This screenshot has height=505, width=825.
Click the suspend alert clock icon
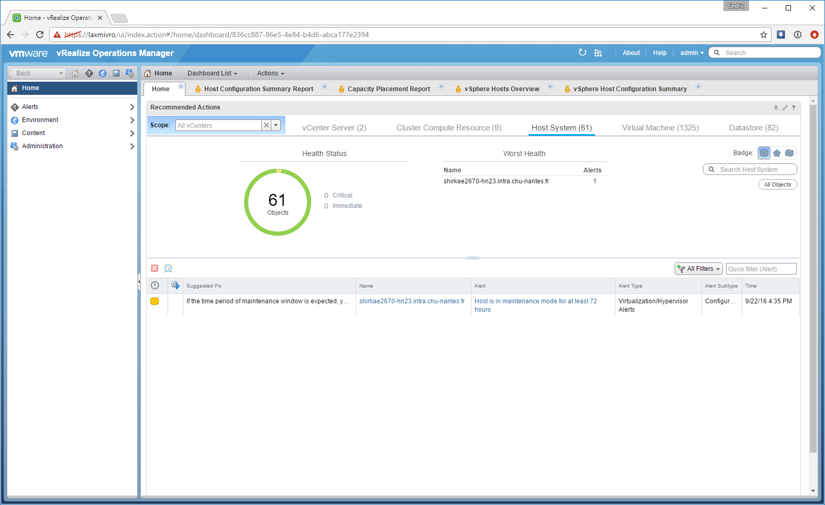pyautogui.click(x=168, y=269)
